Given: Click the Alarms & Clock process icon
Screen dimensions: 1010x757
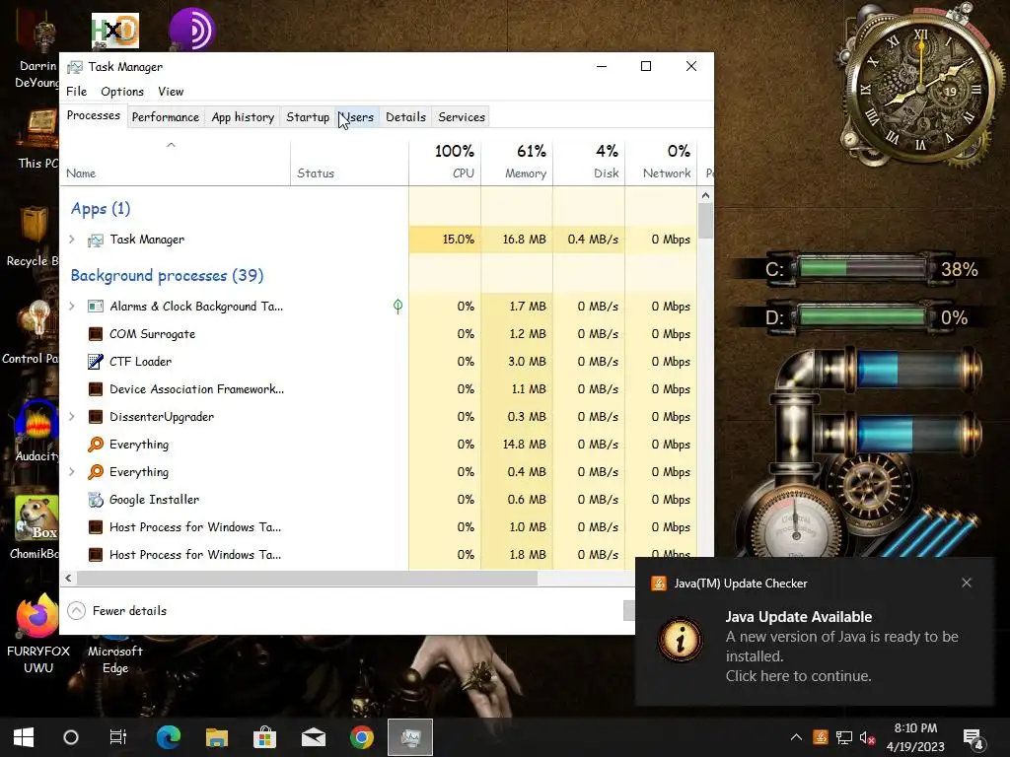Looking at the screenshot, I should 96,307.
